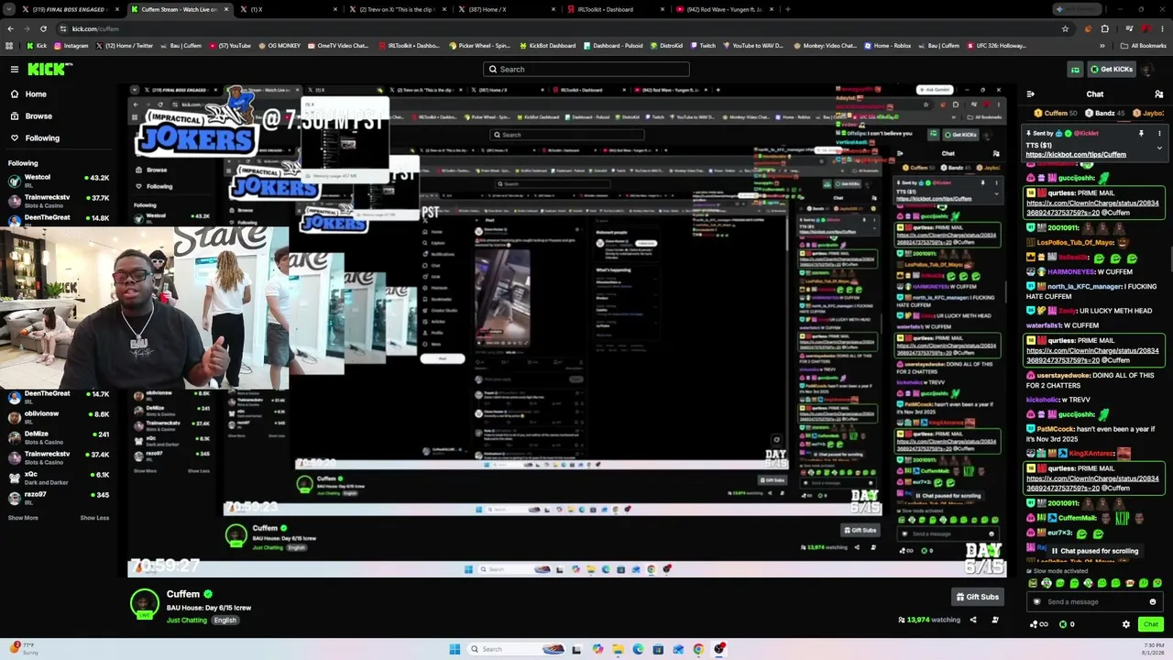The image size is (1173, 660).
Task: Click the Gift Subs button
Action: click(x=977, y=597)
